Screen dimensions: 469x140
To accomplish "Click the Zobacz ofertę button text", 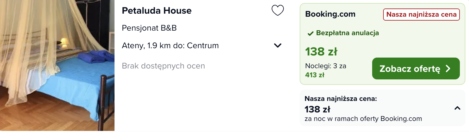I will pos(410,69).
